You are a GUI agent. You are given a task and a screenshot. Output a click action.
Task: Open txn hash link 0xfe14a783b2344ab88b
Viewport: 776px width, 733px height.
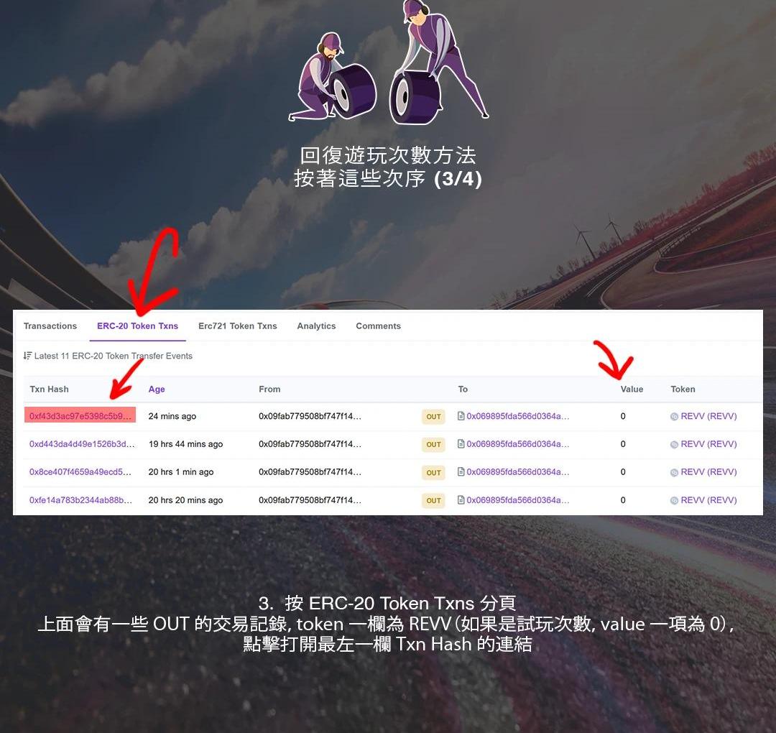[80, 500]
